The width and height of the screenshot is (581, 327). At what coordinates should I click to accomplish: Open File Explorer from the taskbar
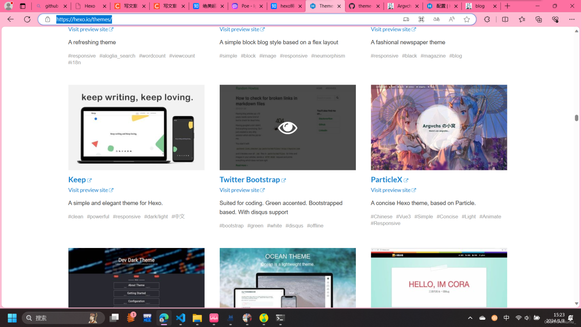click(197, 318)
